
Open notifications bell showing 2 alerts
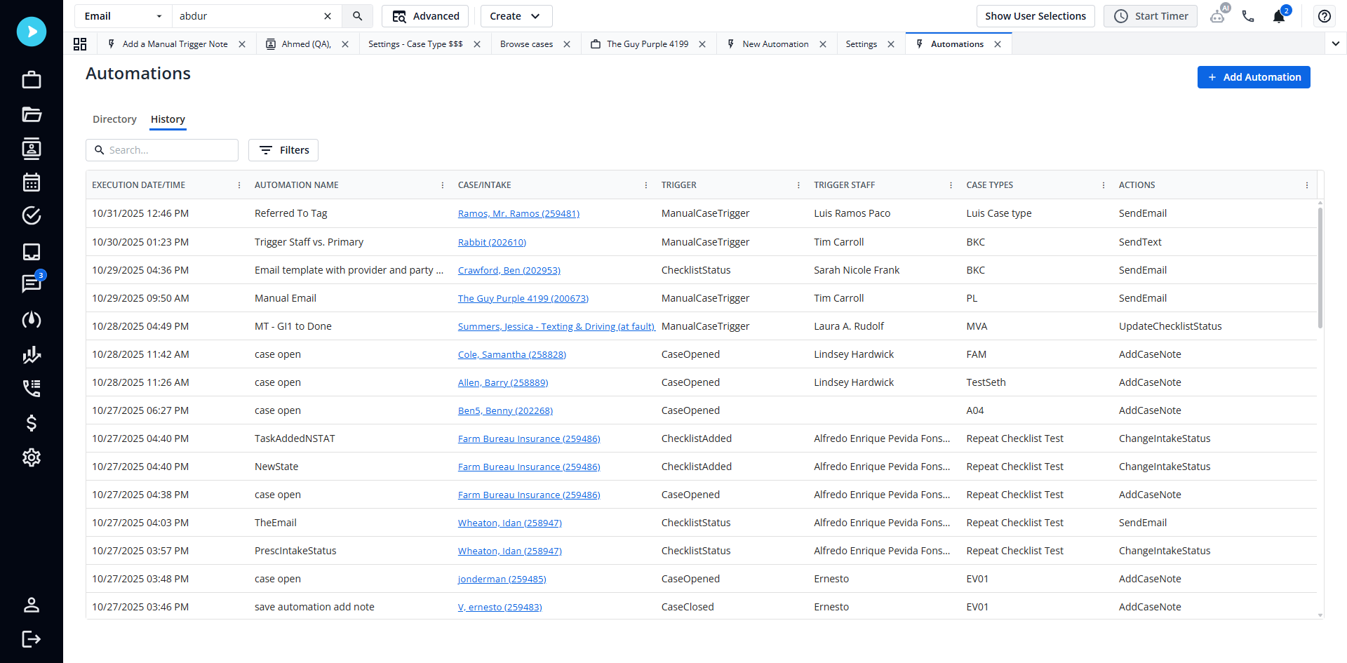point(1280,15)
